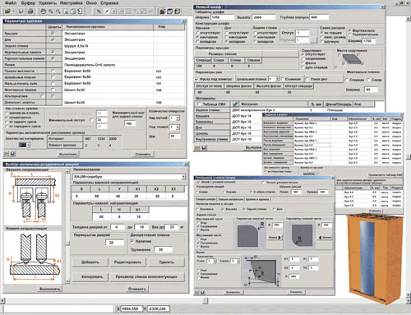Click save icon in new cabinet window
The height and width of the screenshot is (315, 411).
[204, 148]
